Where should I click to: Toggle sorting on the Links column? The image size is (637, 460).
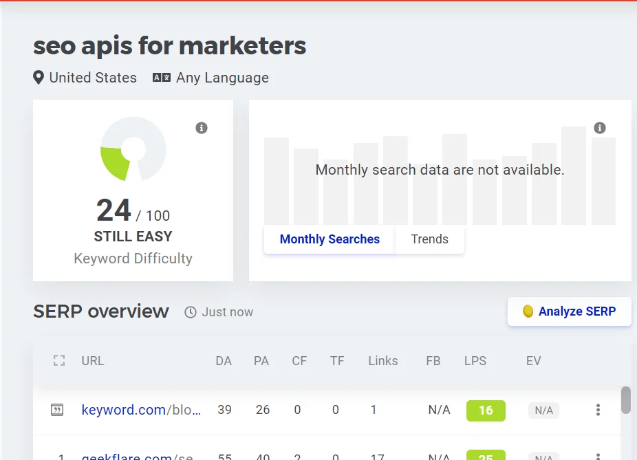coord(383,360)
